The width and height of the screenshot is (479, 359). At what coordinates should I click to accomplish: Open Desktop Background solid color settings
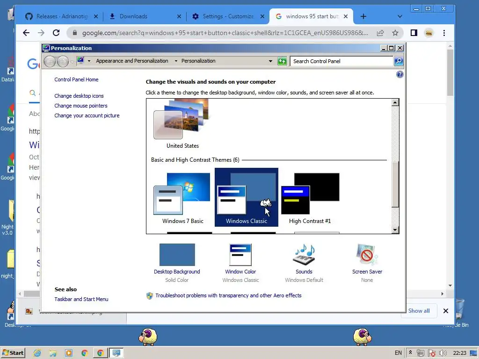(x=177, y=255)
